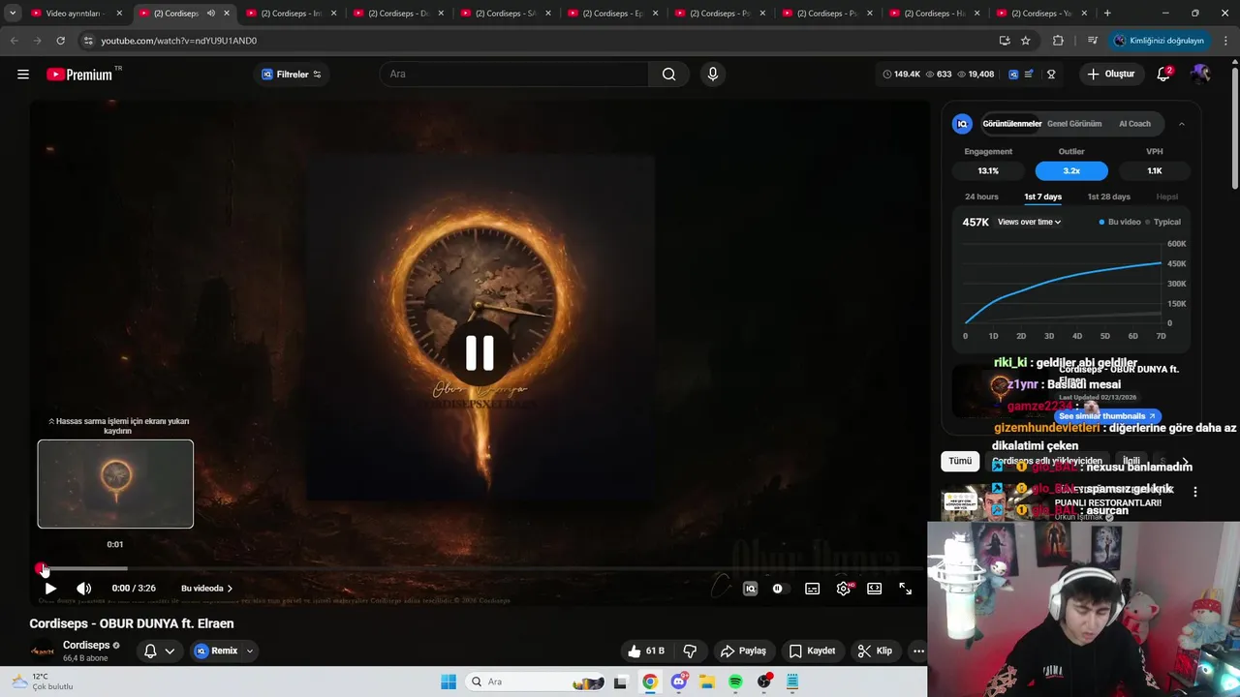The image size is (1240, 697).
Task: Select Hepsi time range
Action: tap(1167, 197)
